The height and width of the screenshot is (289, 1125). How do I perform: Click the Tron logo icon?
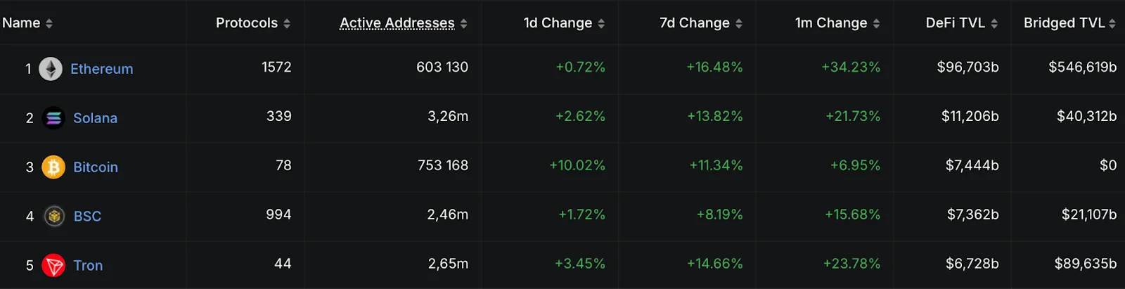click(53, 266)
